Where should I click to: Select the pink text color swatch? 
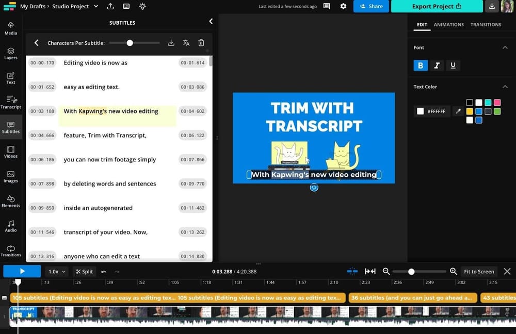click(497, 103)
